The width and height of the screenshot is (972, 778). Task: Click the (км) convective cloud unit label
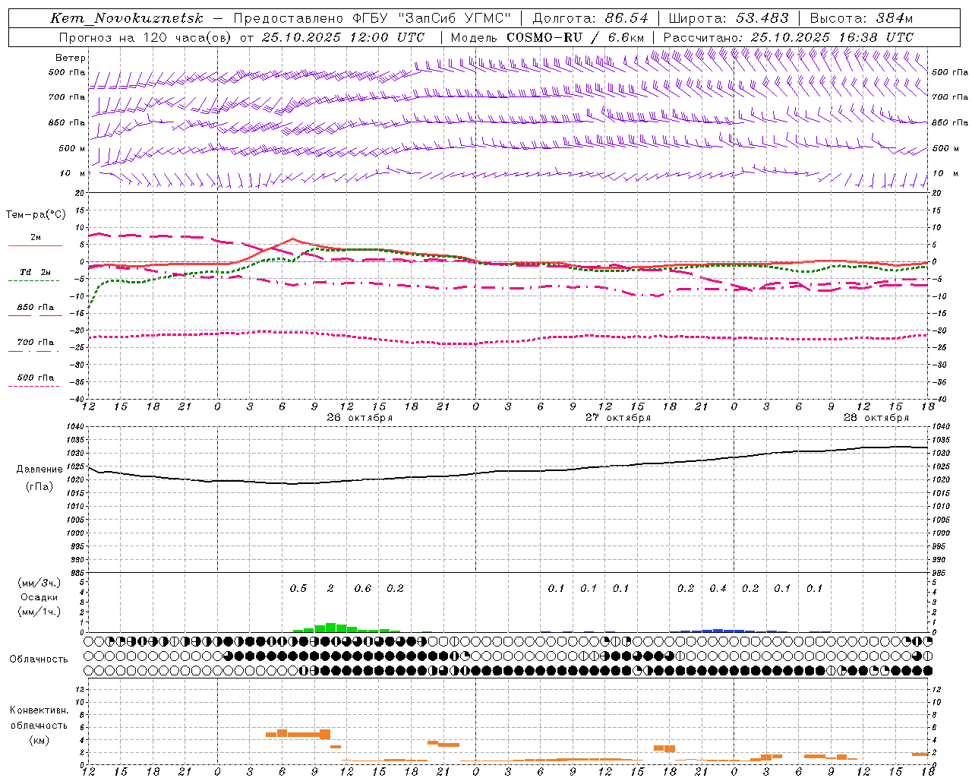40,739
